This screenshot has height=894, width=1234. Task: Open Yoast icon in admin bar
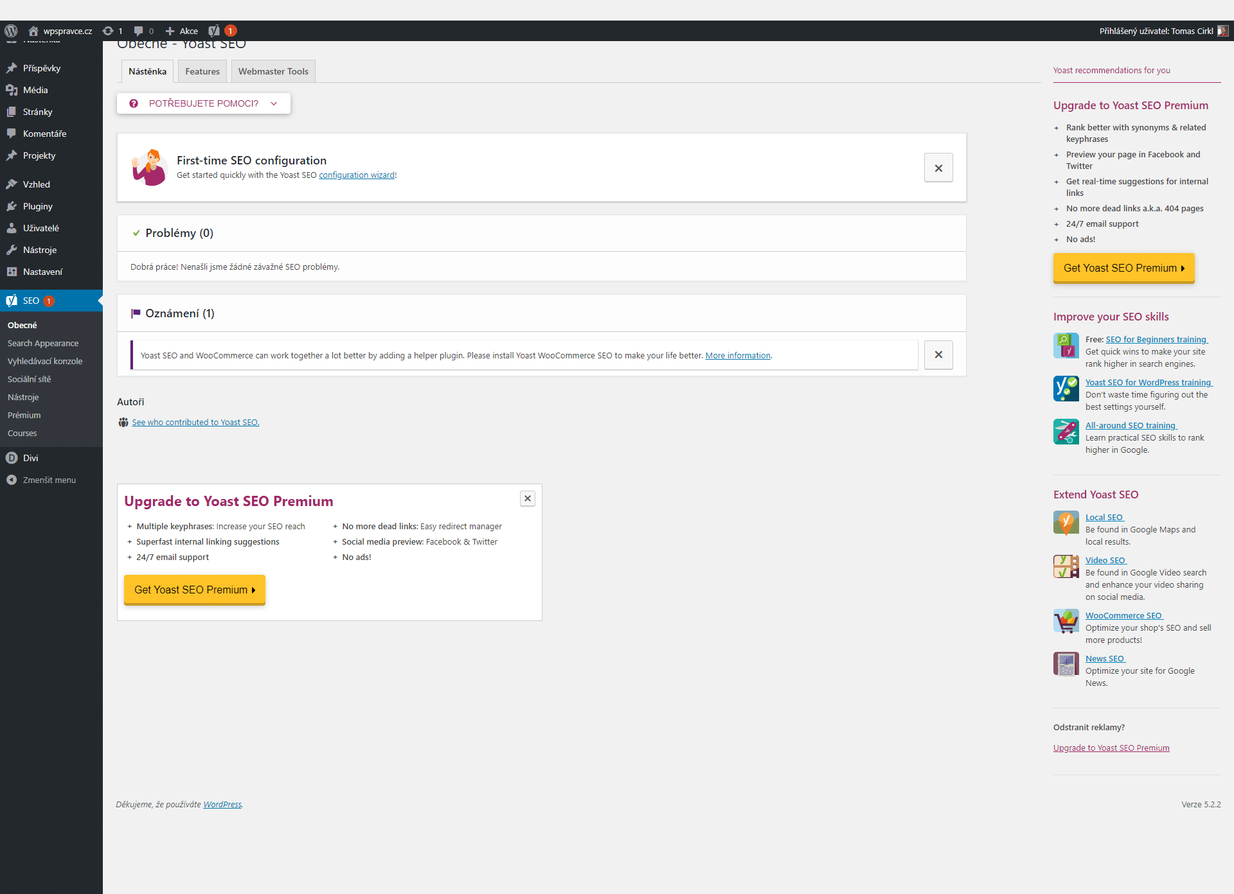click(214, 31)
